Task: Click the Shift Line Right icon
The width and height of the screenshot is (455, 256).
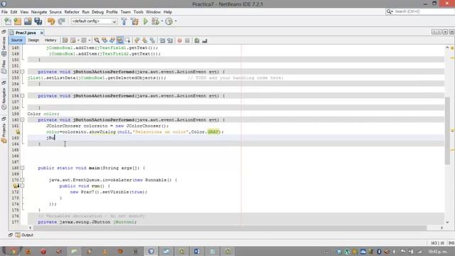Action: (x=170, y=41)
